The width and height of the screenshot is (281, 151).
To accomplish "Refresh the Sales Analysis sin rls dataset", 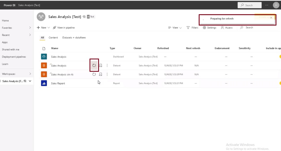I will click(x=94, y=74).
